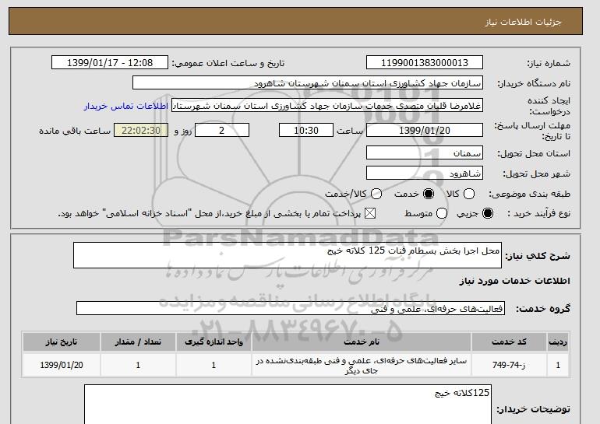Click the response deadline date field 1399/01/20
The image size is (600, 424).
[x=425, y=130]
